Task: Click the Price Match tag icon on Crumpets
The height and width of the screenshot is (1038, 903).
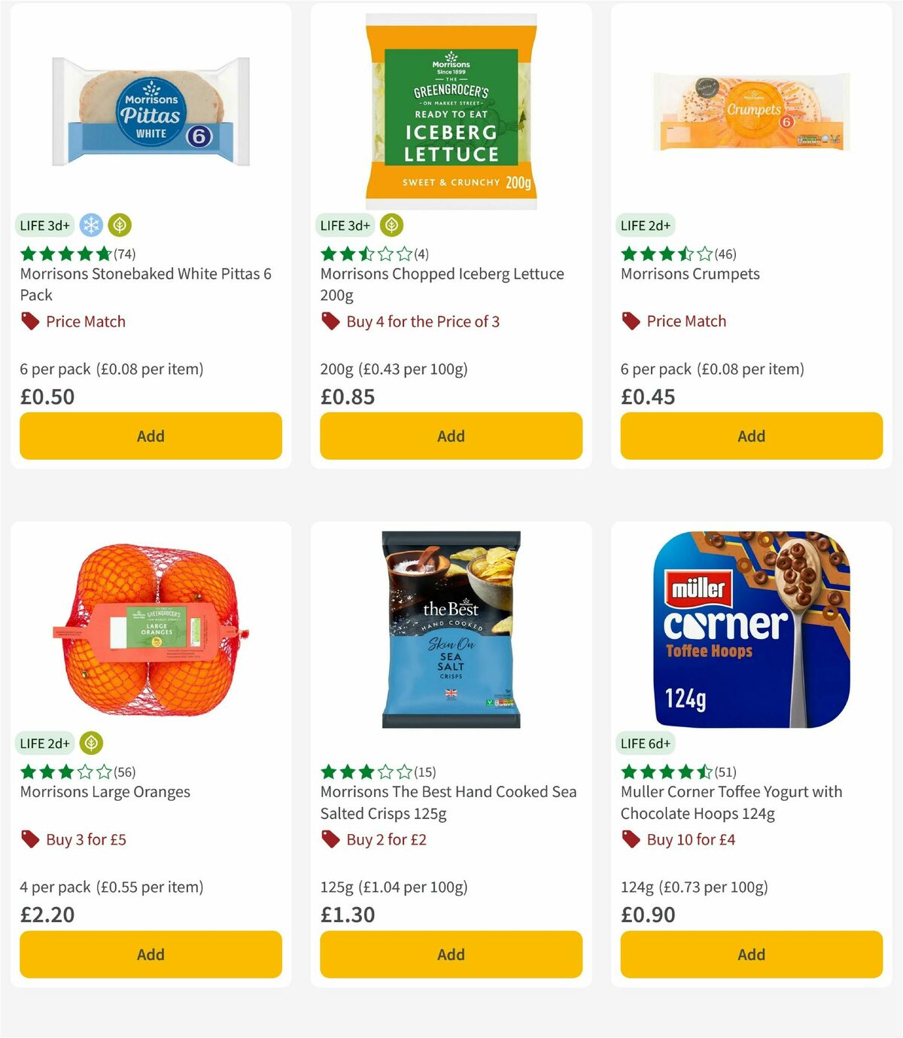Action: (x=631, y=321)
